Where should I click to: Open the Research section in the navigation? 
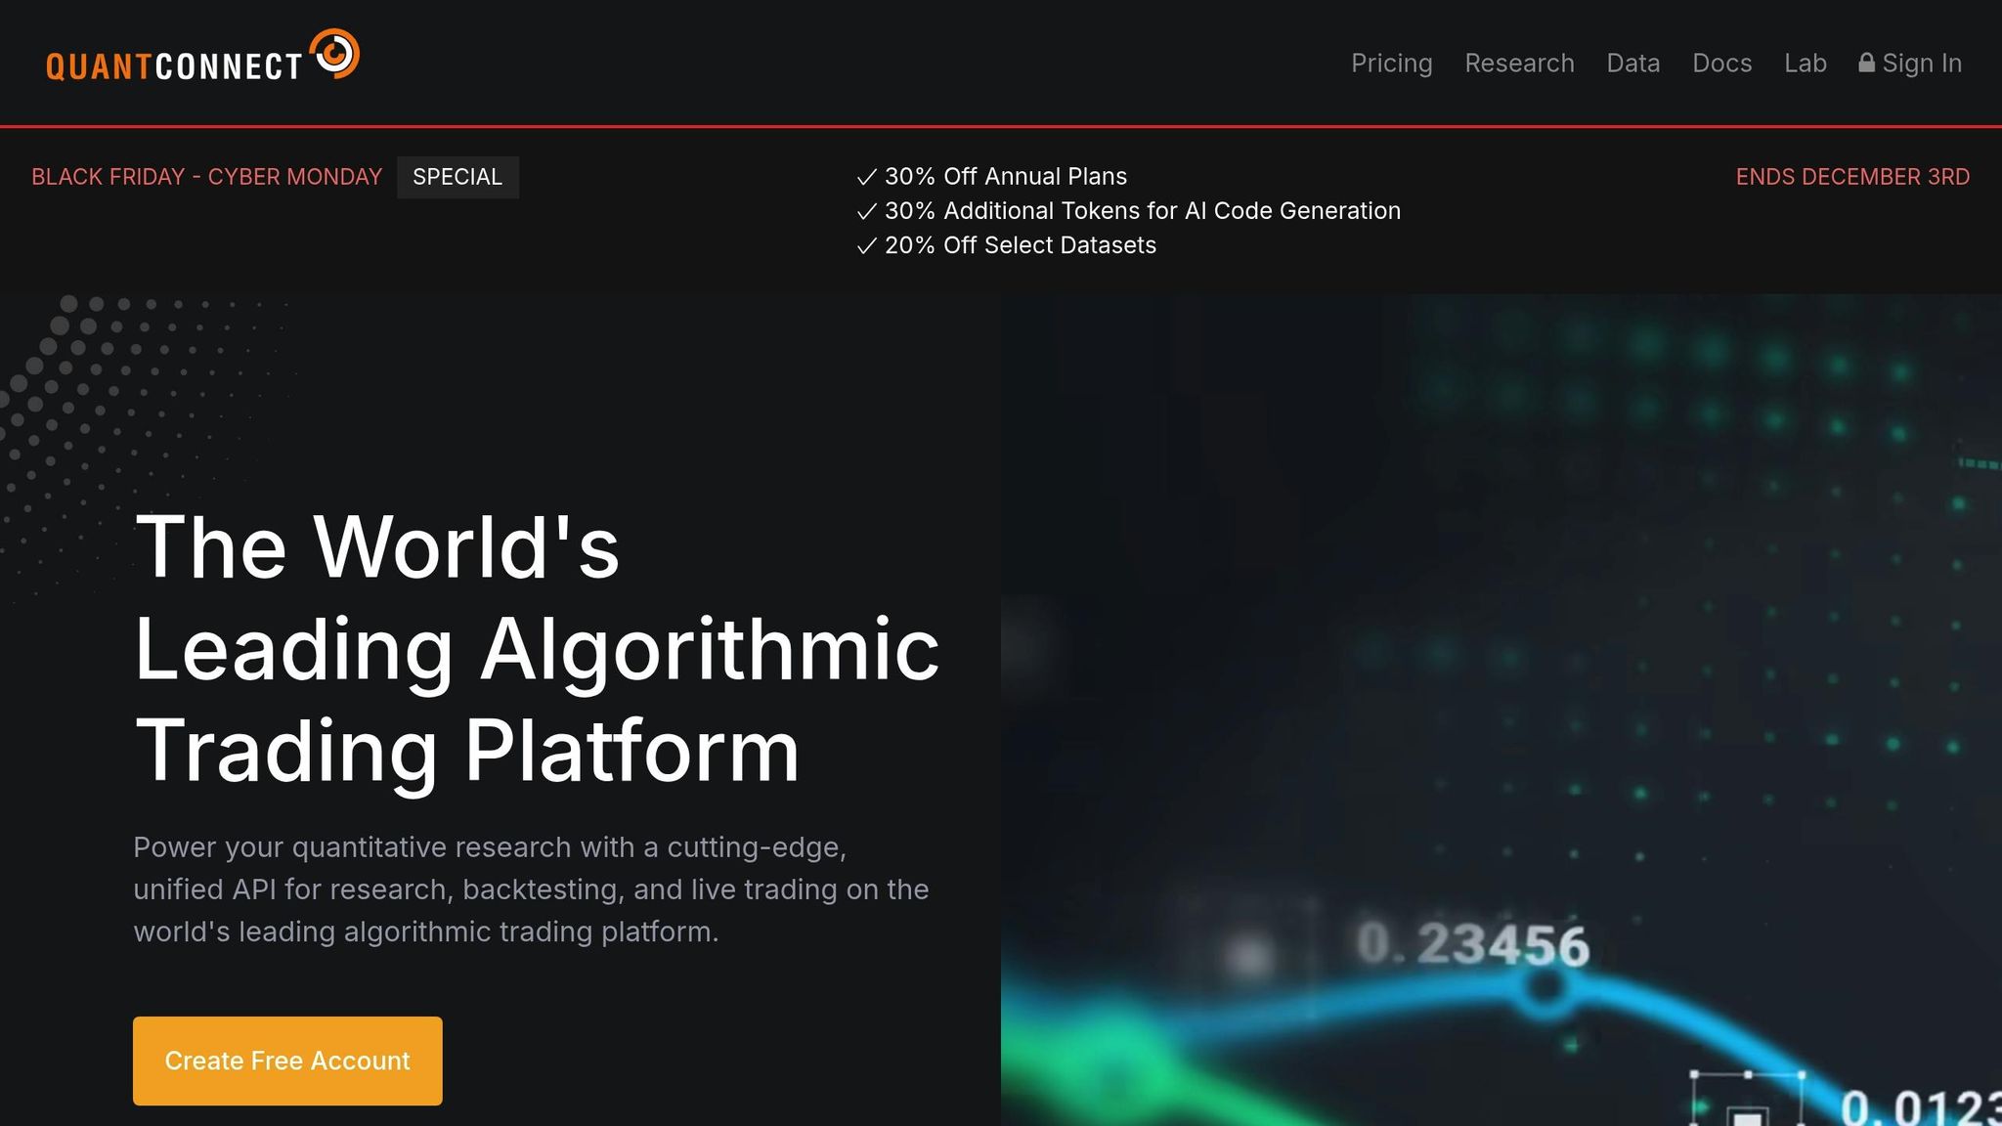(1519, 63)
